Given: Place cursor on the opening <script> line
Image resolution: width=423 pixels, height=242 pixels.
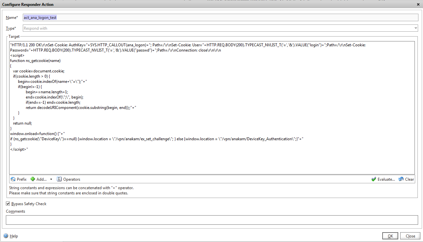Looking at the screenshot, I should point(17,55).
